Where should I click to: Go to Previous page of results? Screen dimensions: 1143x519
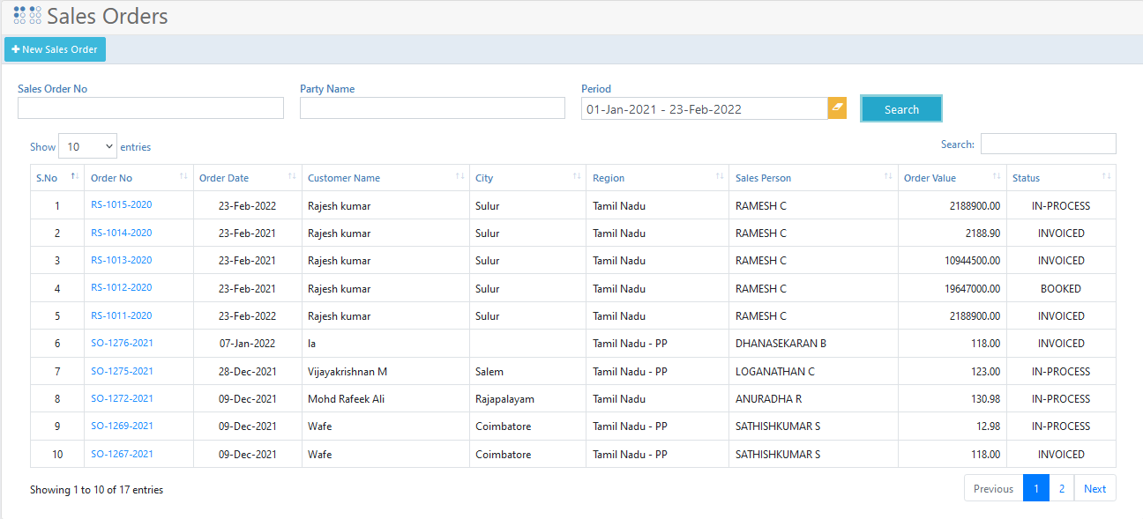click(x=993, y=488)
